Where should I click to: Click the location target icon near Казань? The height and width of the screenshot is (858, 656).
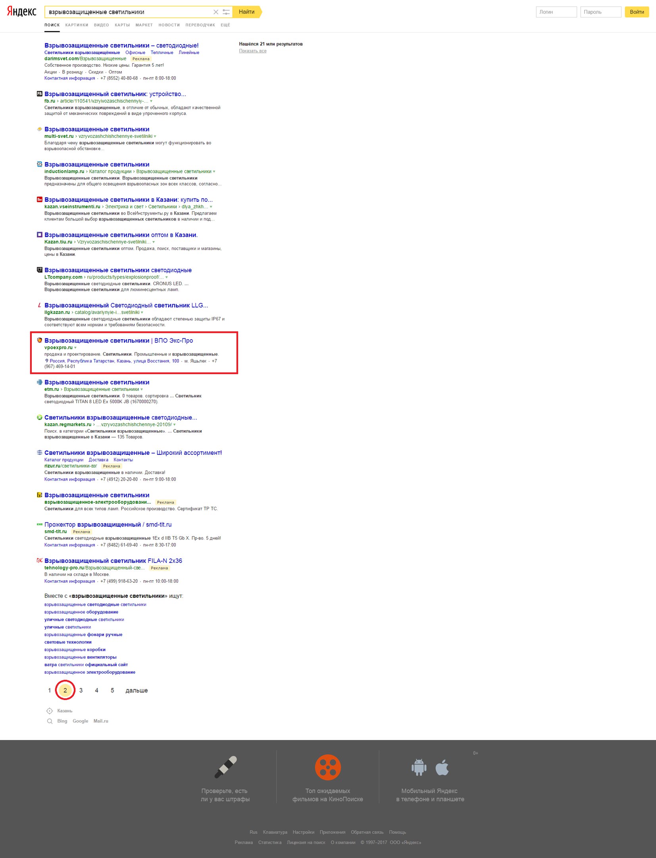50,711
